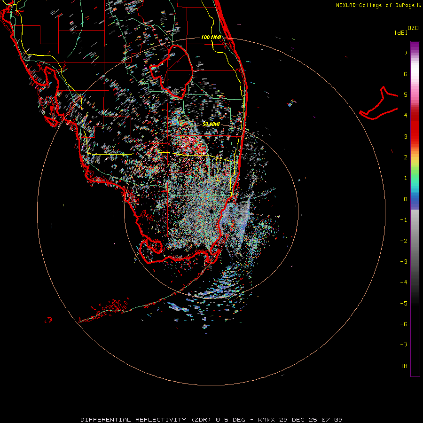Click the 29 DEC 25 date in caption
The width and height of the screenshot is (423, 423).
(298, 420)
